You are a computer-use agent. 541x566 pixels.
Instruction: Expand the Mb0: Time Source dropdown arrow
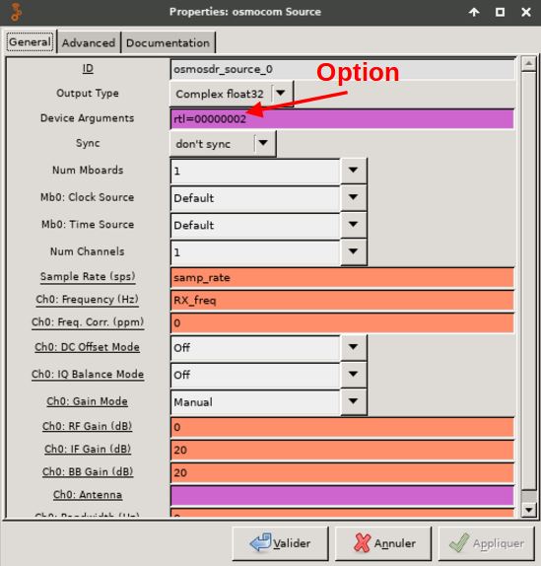point(353,224)
